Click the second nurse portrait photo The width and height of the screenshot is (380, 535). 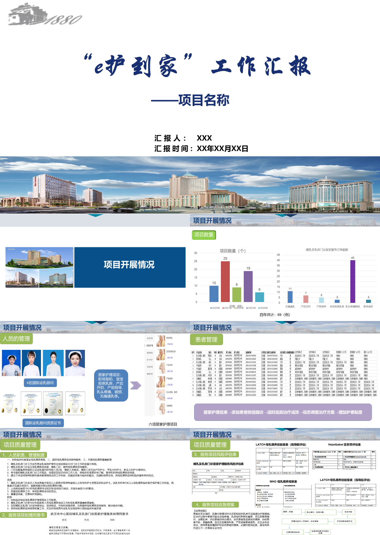pyautogui.click(x=31, y=363)
